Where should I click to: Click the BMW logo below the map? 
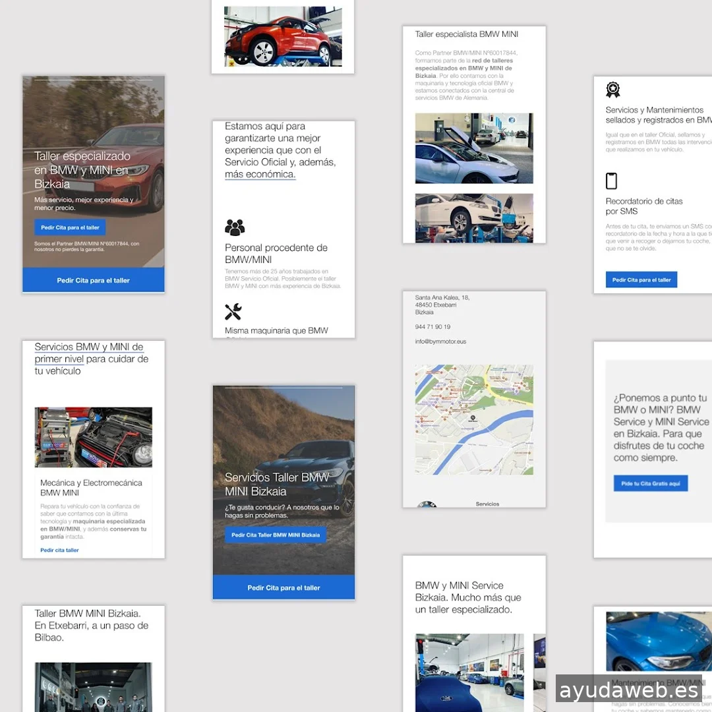tap(427, 504)
